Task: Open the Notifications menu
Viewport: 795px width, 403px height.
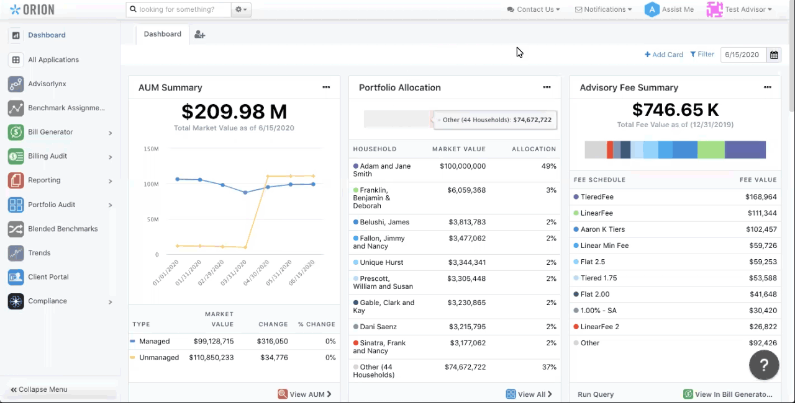Action: click(603, 9)
